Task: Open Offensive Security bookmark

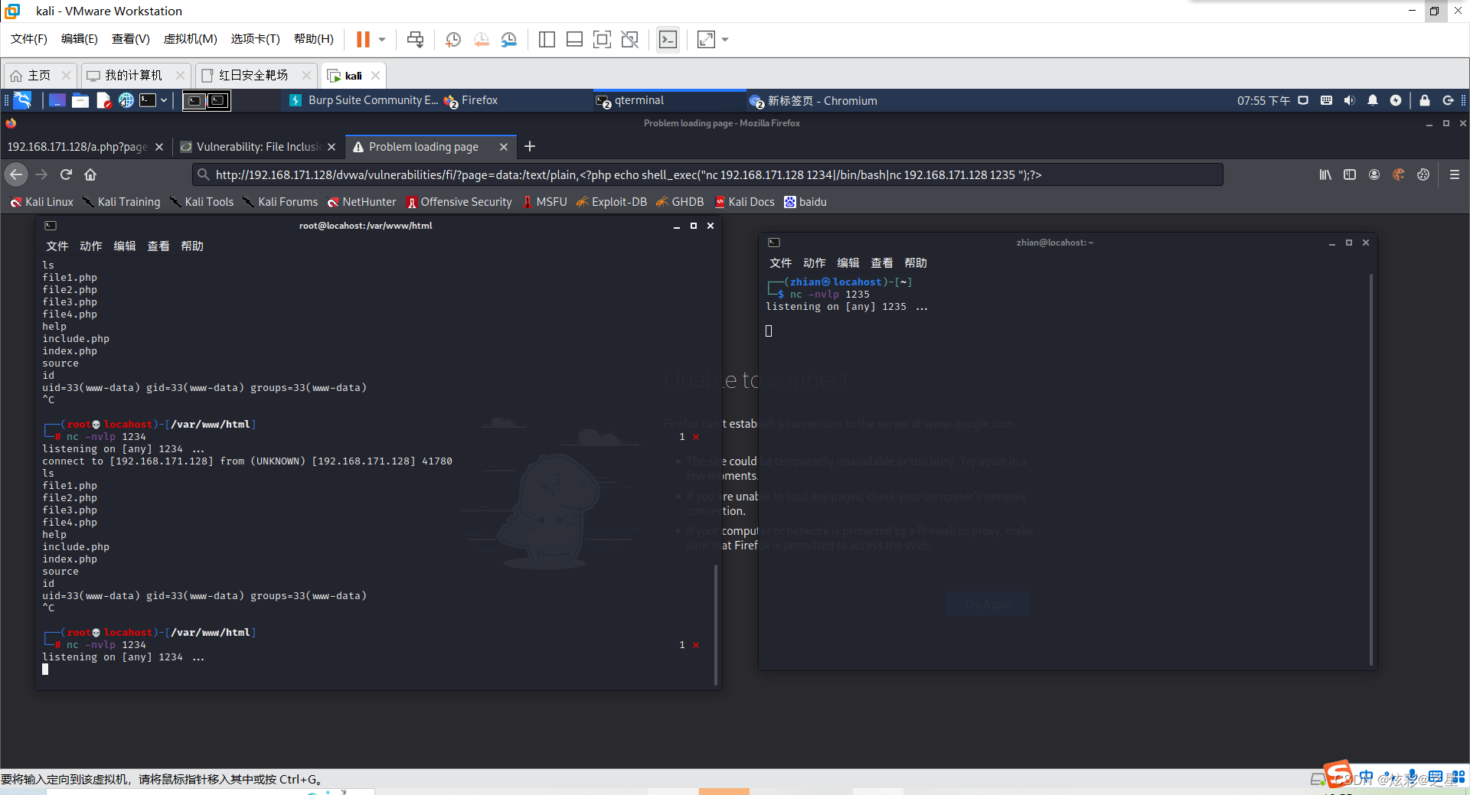Action: [x=459, y=202]
